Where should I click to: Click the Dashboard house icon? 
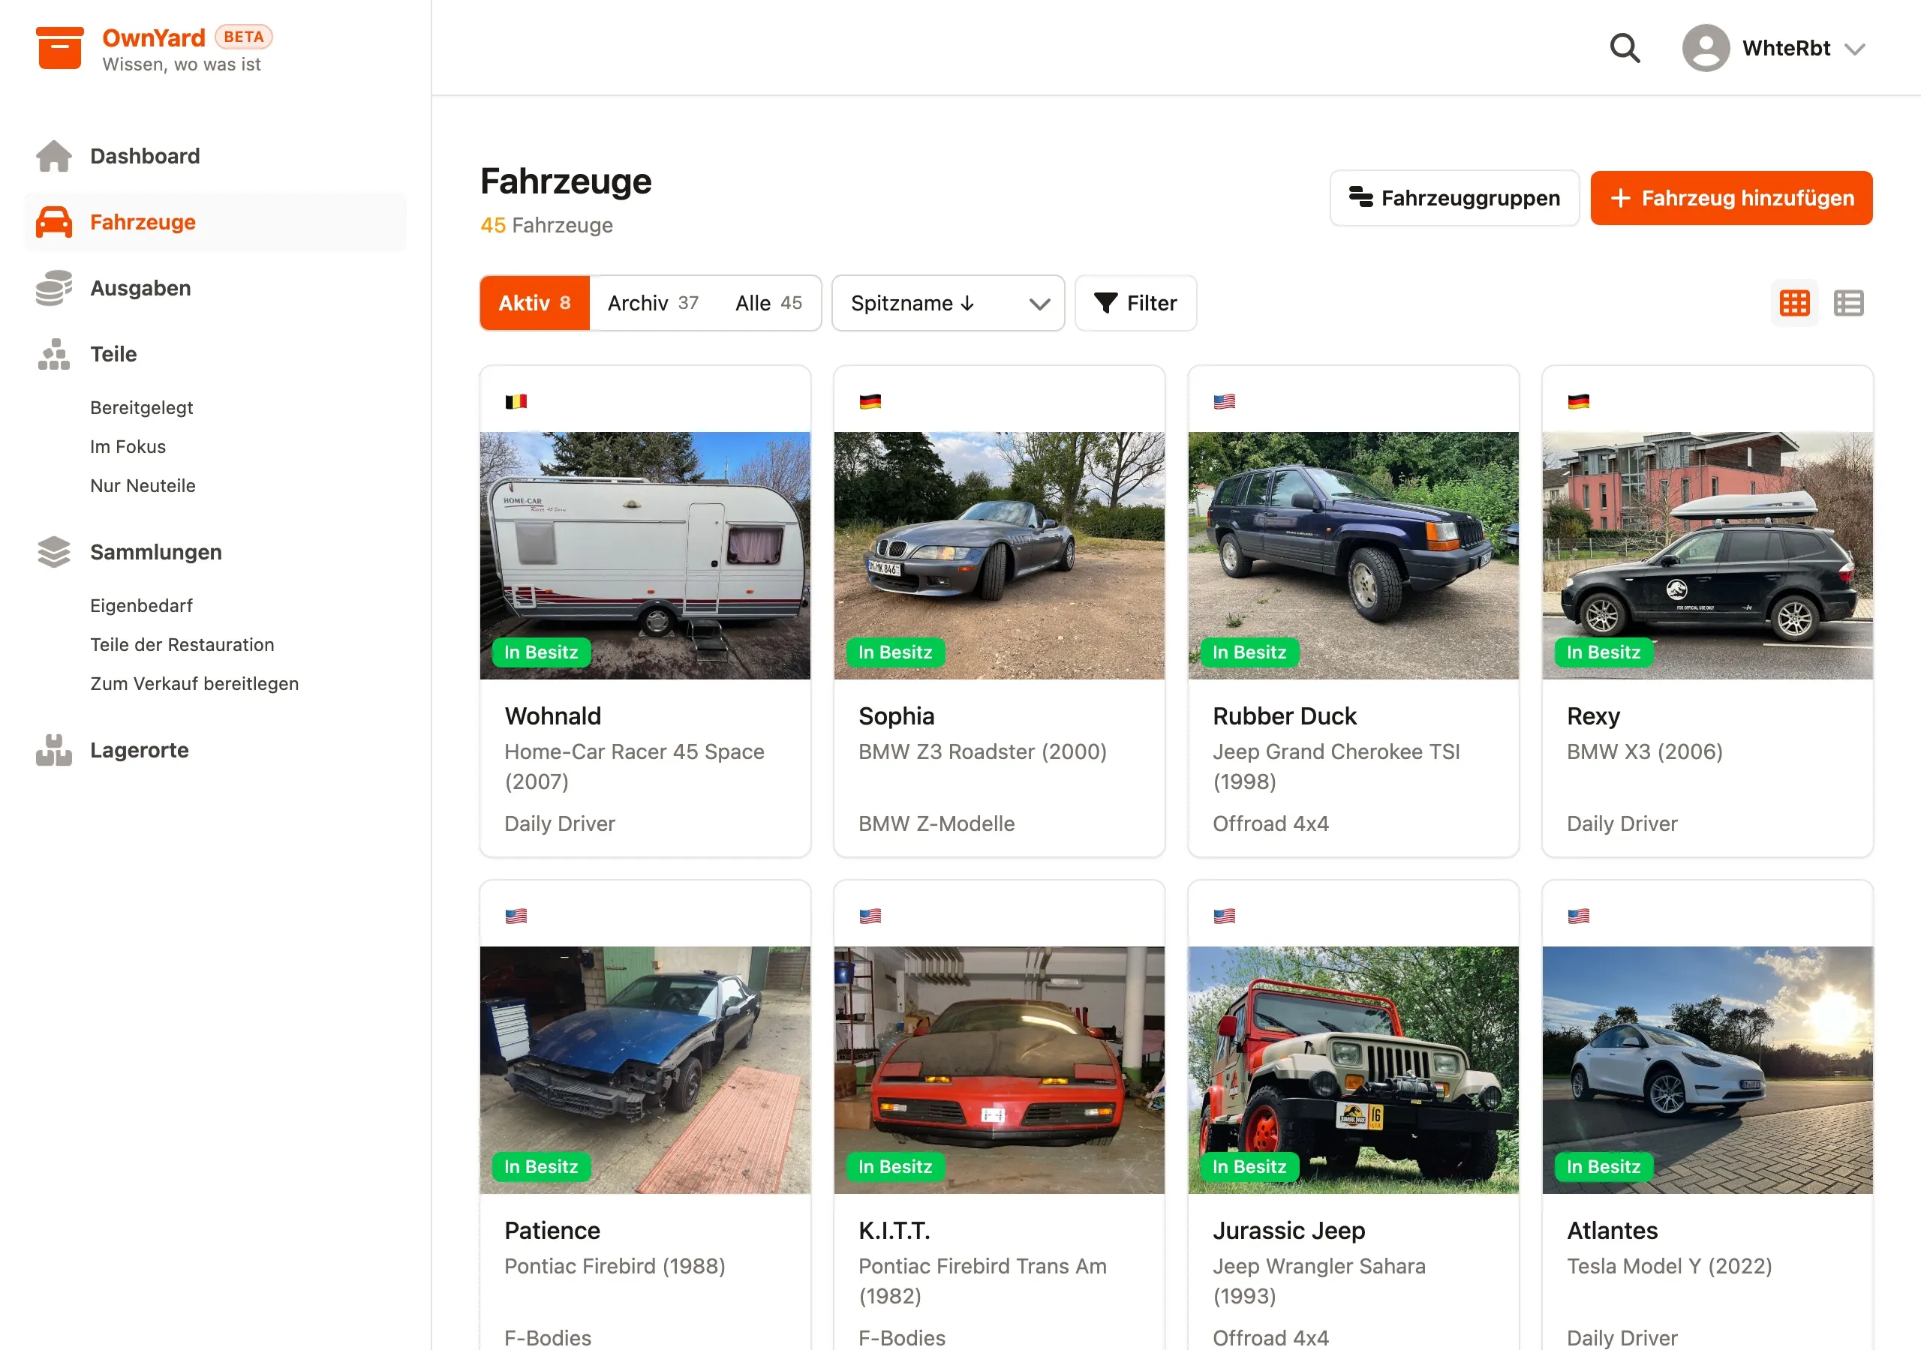[53, 155]
